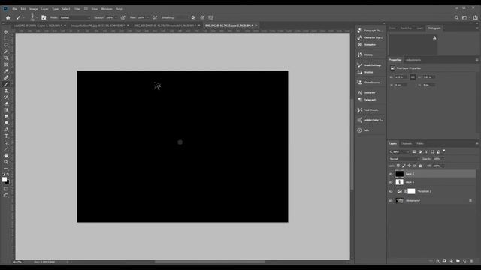The image size is (481, 270).
Task: Hide the Threshold 1 adjustment layer
Action: click(x=391, y=192)
